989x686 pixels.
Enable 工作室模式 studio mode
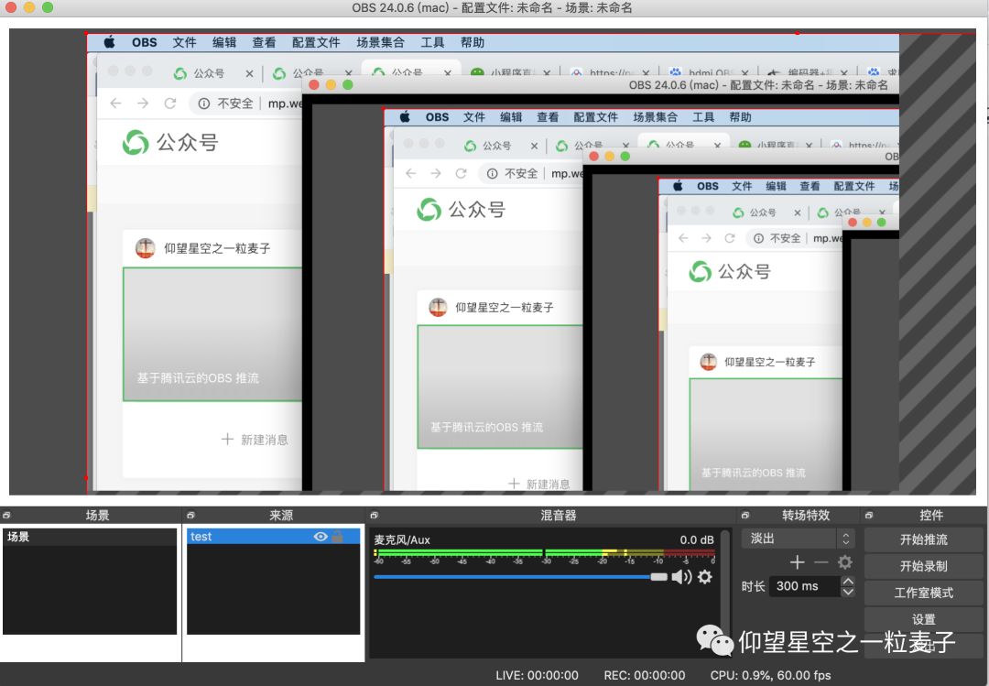(923, 593)
